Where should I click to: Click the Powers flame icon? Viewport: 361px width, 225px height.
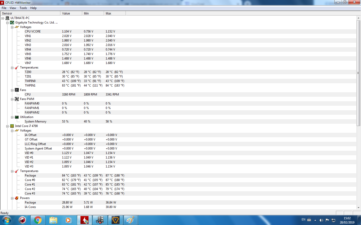point(17,198)
